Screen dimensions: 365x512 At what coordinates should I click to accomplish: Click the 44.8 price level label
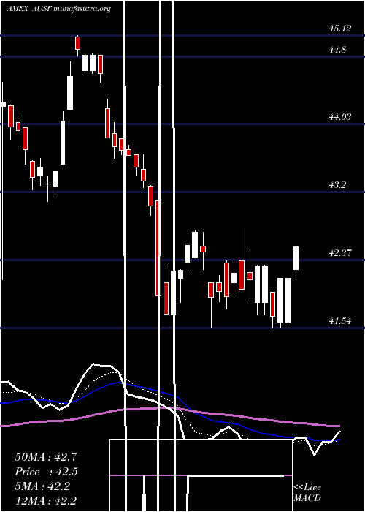[337, 50]
